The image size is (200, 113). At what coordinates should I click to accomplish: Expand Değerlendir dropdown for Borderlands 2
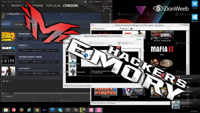coord(25,39)
